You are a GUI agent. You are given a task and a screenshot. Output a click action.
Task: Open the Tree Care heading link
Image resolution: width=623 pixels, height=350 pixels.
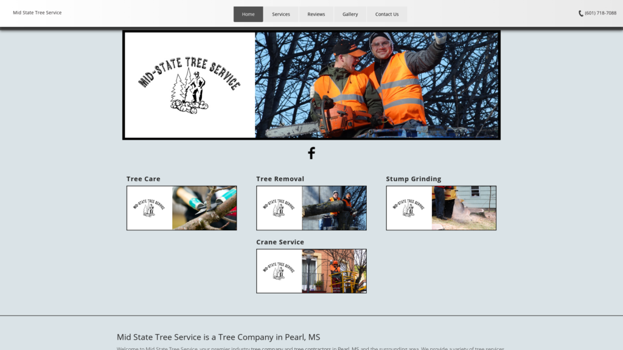click(x=144, y=179)
